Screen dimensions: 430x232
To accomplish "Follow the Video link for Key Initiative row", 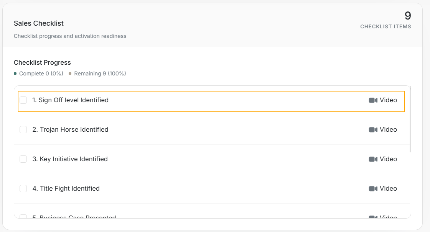I will pyautogui.click(x=388, y=159).
